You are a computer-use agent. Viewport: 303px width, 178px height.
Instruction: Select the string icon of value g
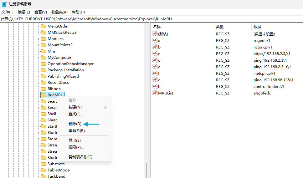coord(155,80)
